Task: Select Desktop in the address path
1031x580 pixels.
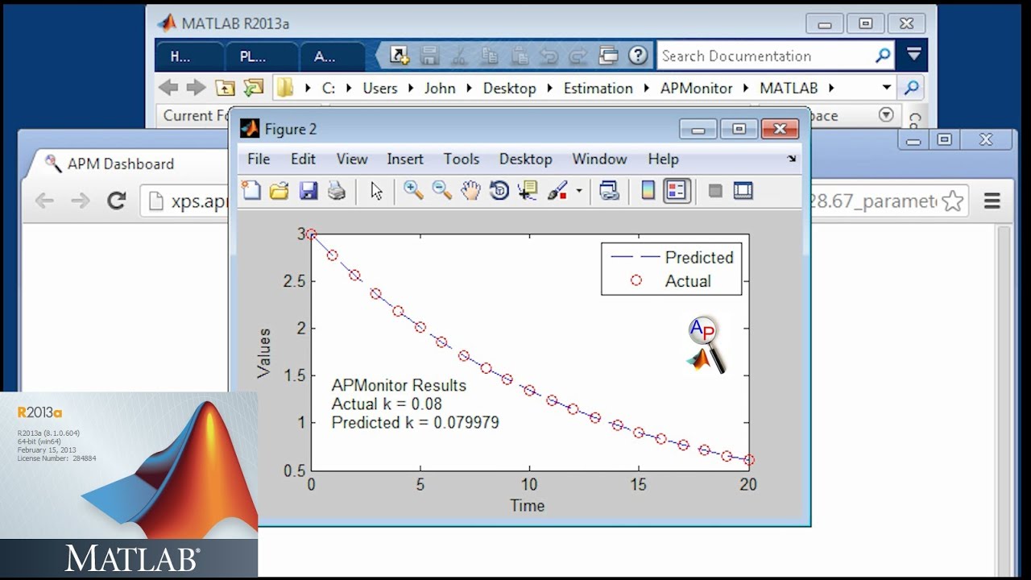Action: (509, 88)
